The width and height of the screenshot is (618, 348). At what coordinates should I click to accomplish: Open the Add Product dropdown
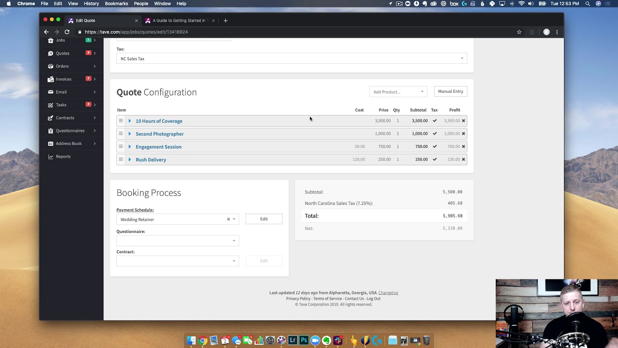[x=398, y=91]
